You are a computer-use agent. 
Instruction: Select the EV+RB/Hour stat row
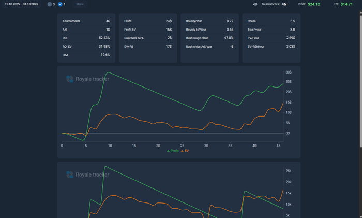click(x=271, y=47)
